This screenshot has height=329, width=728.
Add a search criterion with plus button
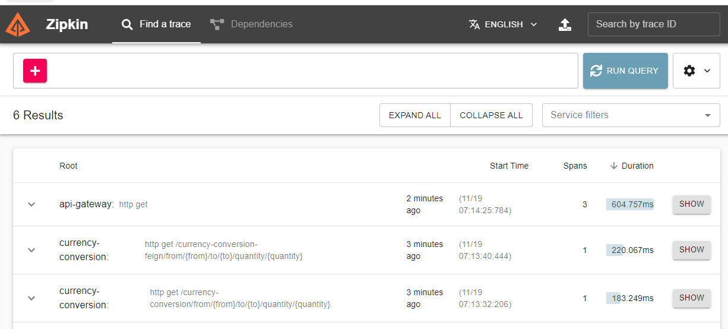pyautogui.click(x=35, y=71)
